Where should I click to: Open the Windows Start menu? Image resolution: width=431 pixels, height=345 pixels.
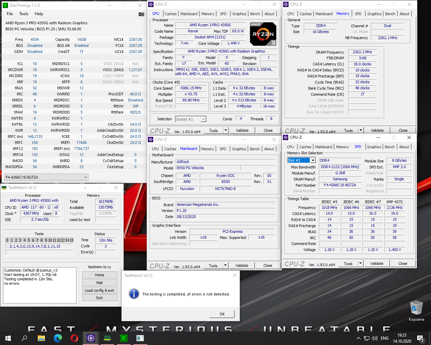8,338
